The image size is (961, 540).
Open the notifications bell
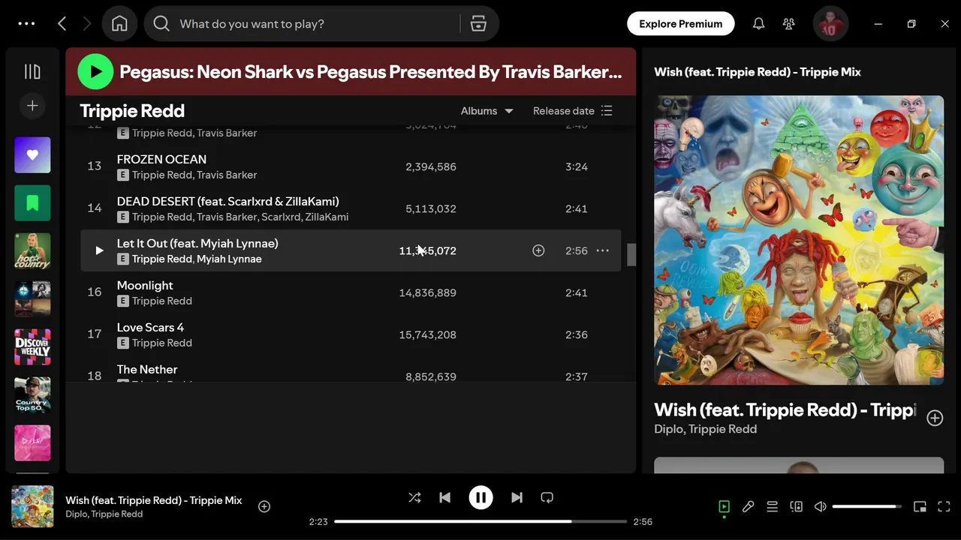pyautogui.click(x=758, y=24)
